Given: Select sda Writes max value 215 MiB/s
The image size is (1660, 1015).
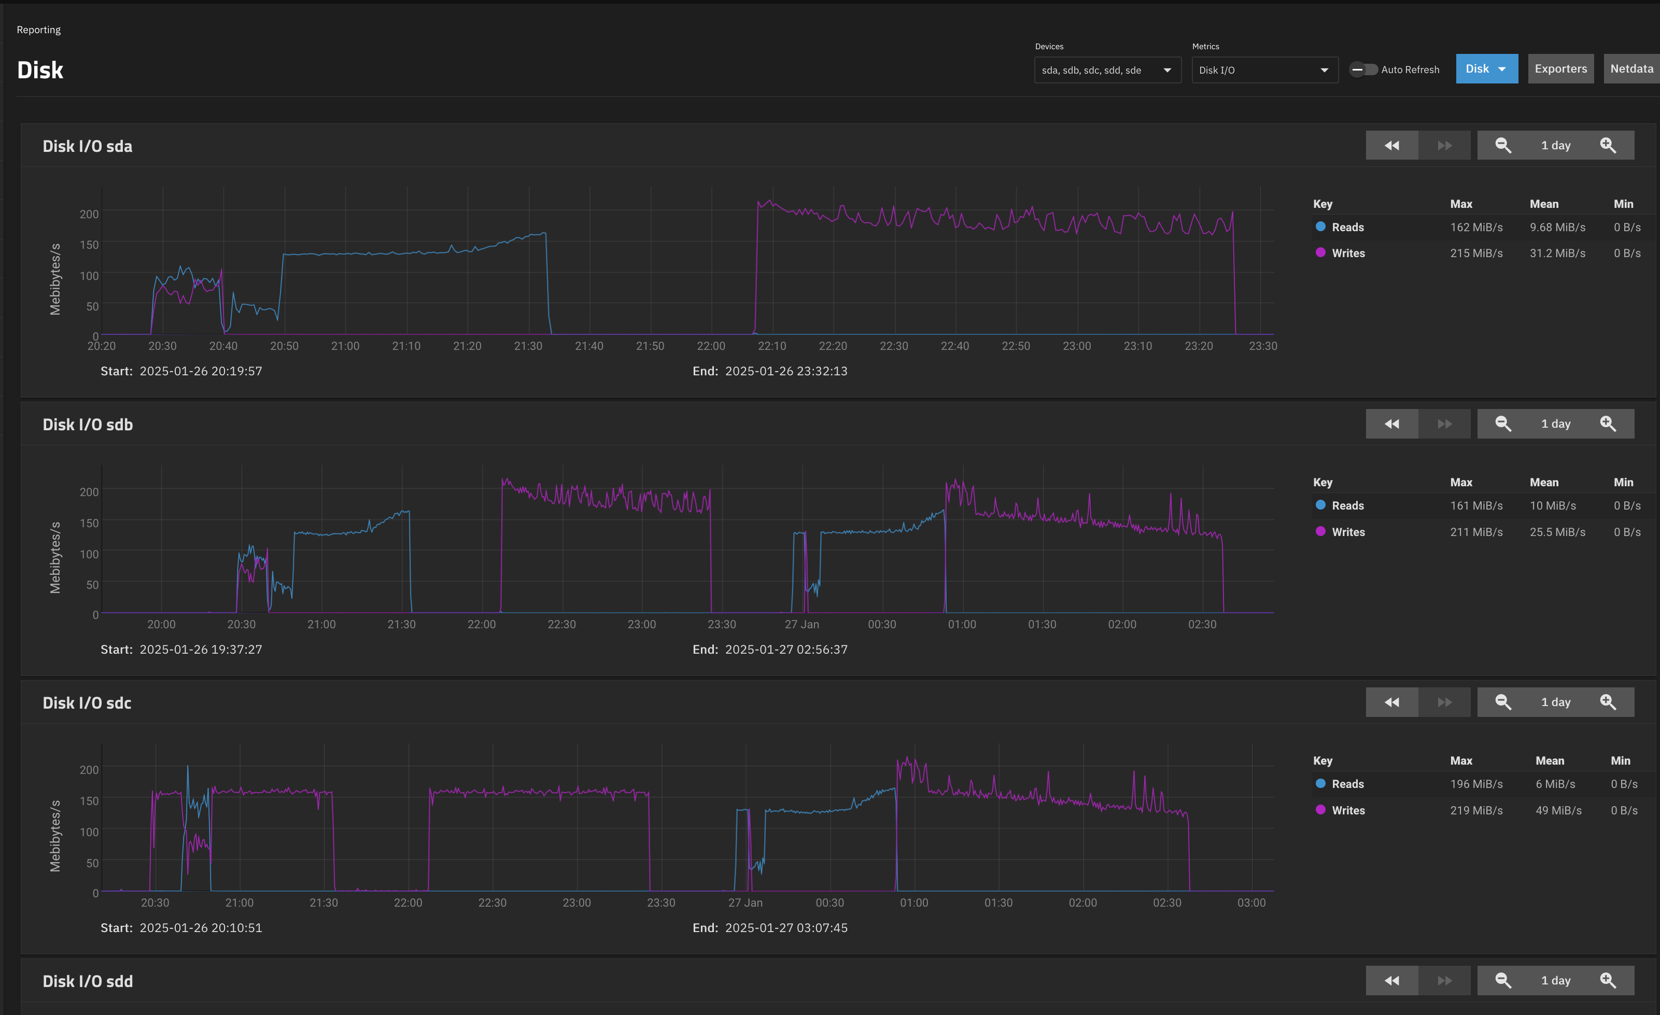Looking at the screenshot, I should coord(1476,253).
